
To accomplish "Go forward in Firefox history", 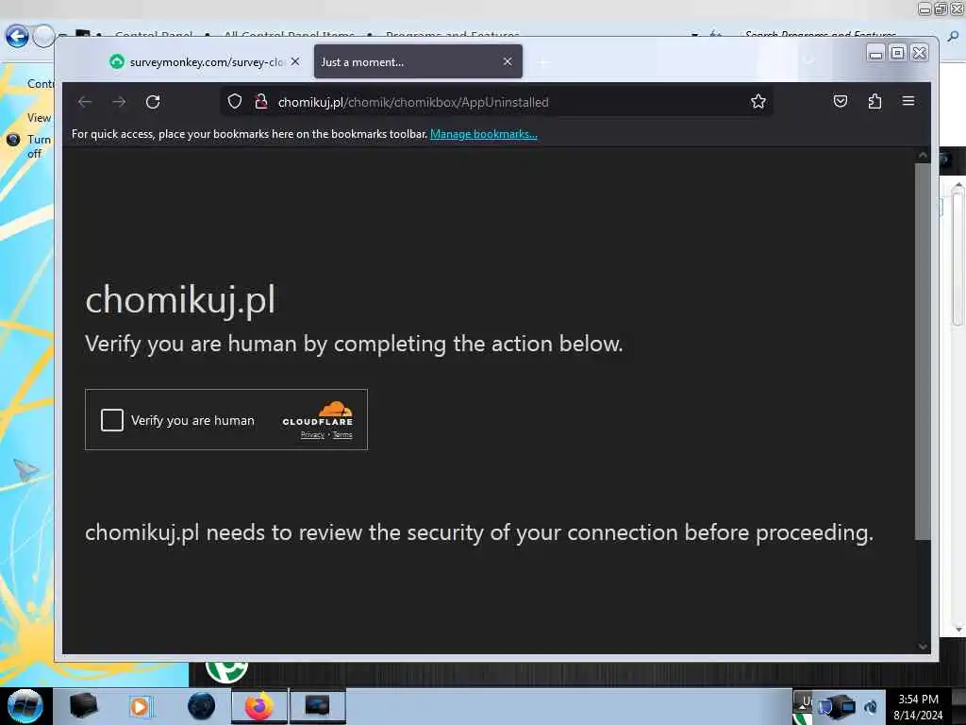I will coord(119,102).
